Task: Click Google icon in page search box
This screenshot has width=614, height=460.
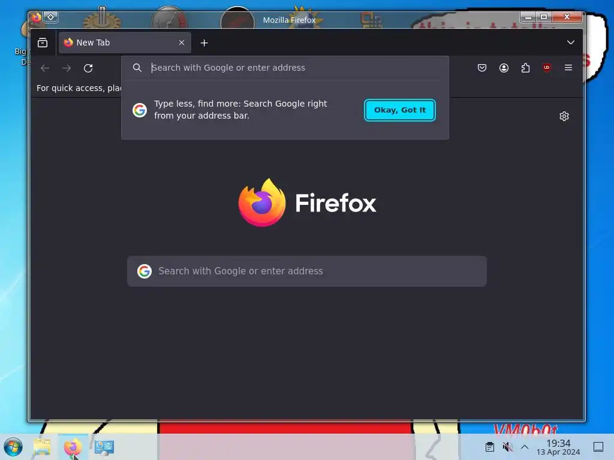Action: (x=145, y=271)
